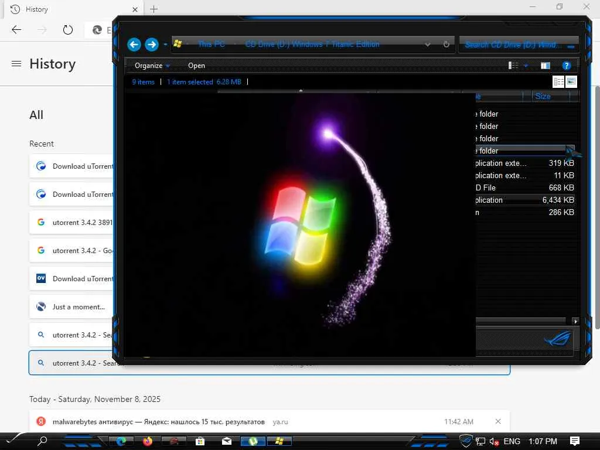Switch to large icons view with the thumbnail icon

tap(571, 81)
